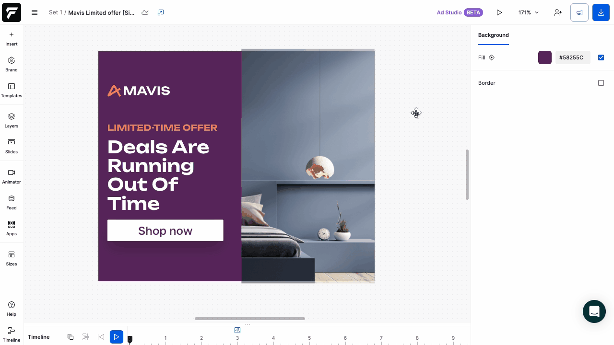Image resolution: width=614 pixels, height=345 pixels.
Task: Open the Slides panel
Action: click(x=12, y=146)
